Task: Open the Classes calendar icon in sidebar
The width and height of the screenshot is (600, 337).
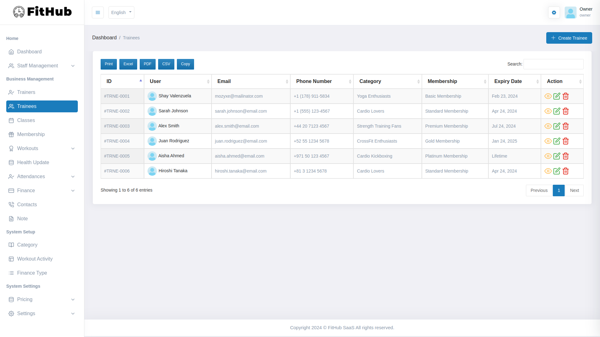Action: click(x=11, y=120)
